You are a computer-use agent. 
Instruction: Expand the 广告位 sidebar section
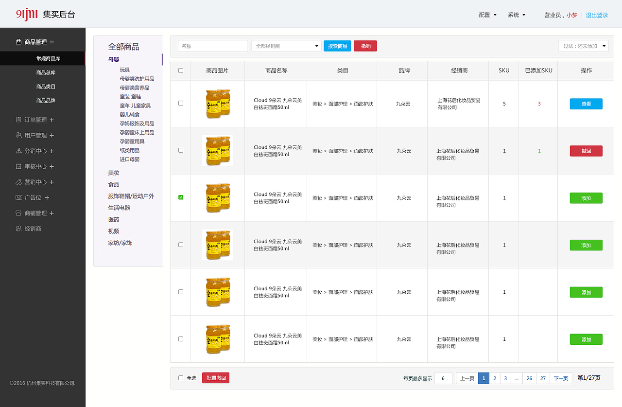pos(47,197)
